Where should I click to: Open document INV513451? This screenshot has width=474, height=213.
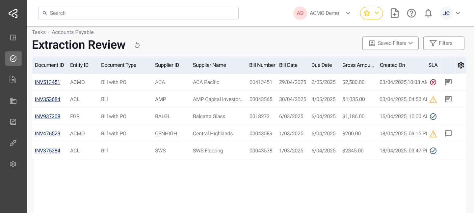point(47,82)
